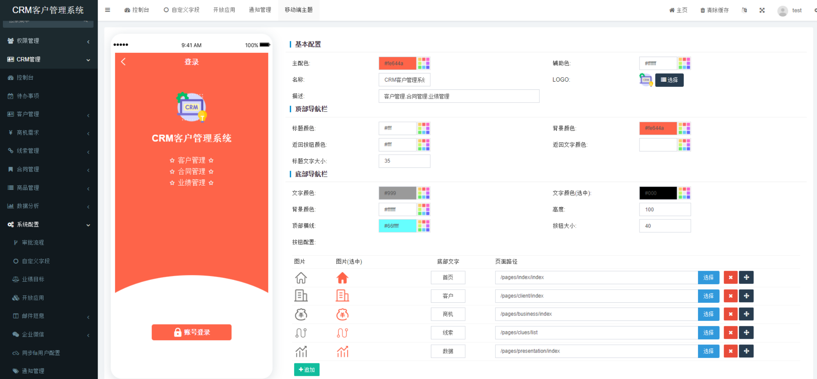This screenshot has width=817, height=379.
Task: Click the LOGO thumbnail preview image
Action: tap(646, 80)
